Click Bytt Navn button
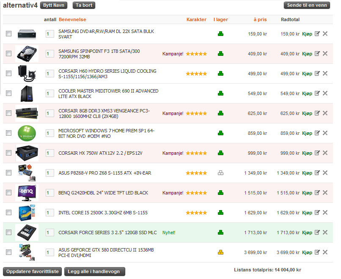Image resolution: width=341 pixels, height=279 pixels. pos(54,5)
